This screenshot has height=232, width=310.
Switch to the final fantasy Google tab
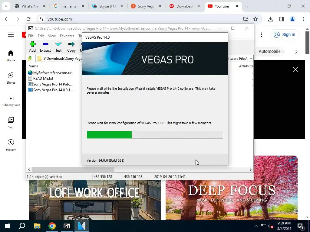click(69, 6)
